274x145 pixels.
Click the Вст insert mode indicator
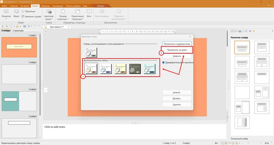tap(216, 143)
